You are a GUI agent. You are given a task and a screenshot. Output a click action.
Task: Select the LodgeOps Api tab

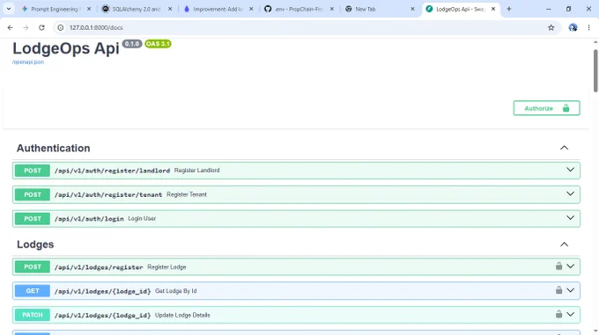pos(461,9)
